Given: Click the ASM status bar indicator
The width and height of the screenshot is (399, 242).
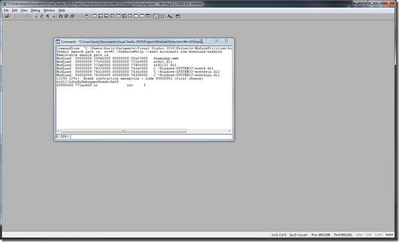Looking at the screenshot, I should (359, 235).
